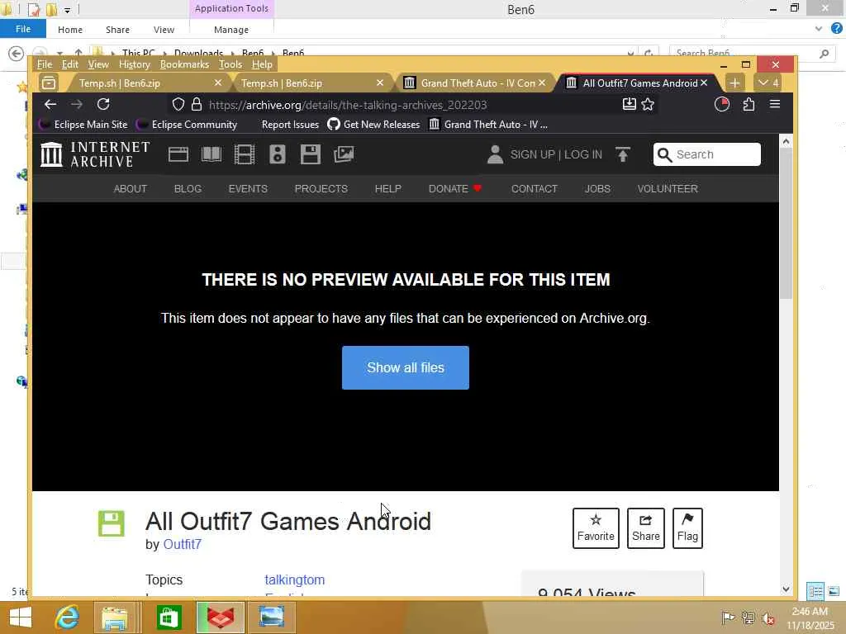Open the browser File menu
Image resolution: width=846 pixels, height=634 pixels.
coord(45,64)
